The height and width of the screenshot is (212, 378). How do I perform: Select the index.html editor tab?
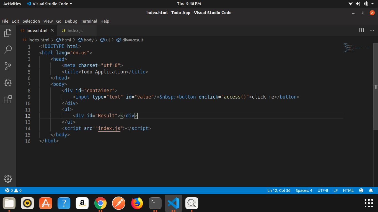[x=37, y=31]
